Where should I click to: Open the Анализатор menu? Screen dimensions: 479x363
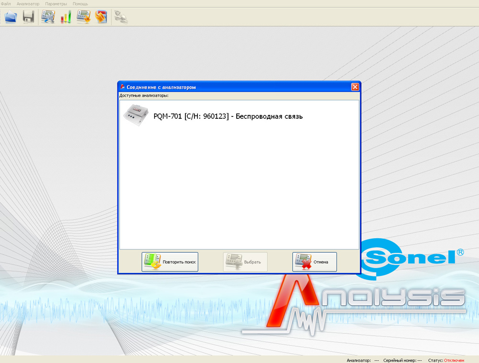tap(28, 4)
